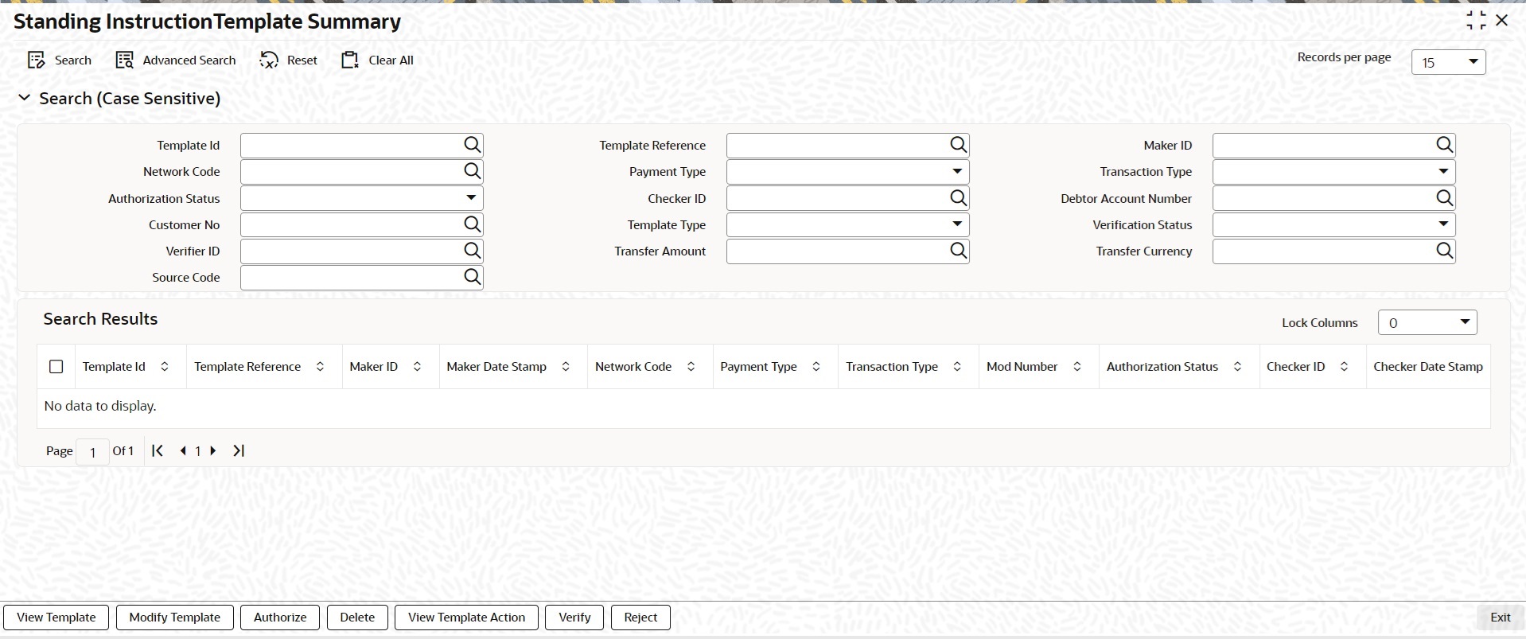The height and width of the screenshot is (639, 1526).
Task: Click the Transfer Currency search icon
Action: [x=1444, y=251]
